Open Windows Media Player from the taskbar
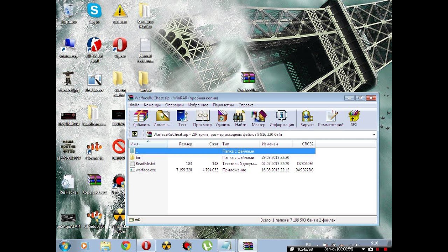This screenshot has height=252, width=448. [x=85, y=246]
